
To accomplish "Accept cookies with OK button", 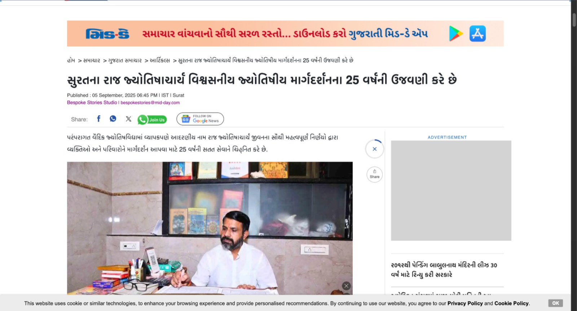I will (555, 303).
